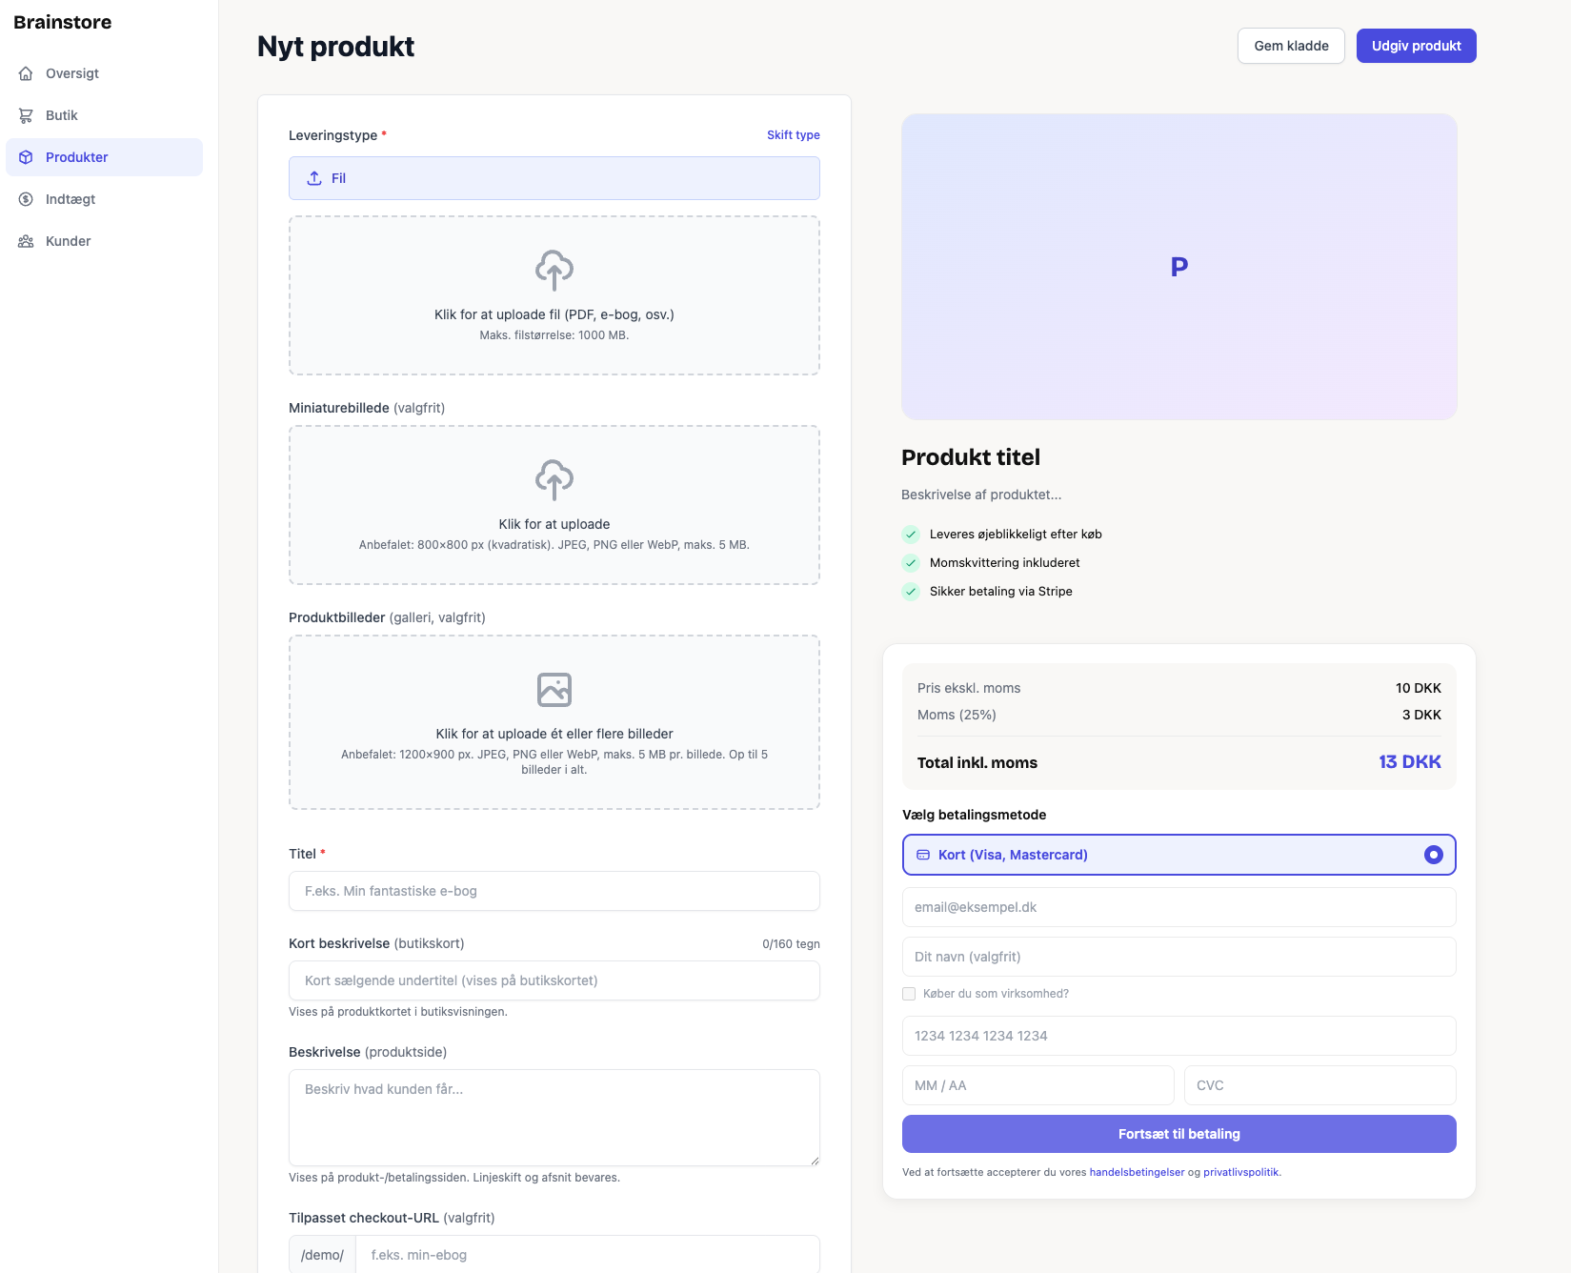Click the green checkmark beside Momskvittering inkluderet

(x=911, y=563)
